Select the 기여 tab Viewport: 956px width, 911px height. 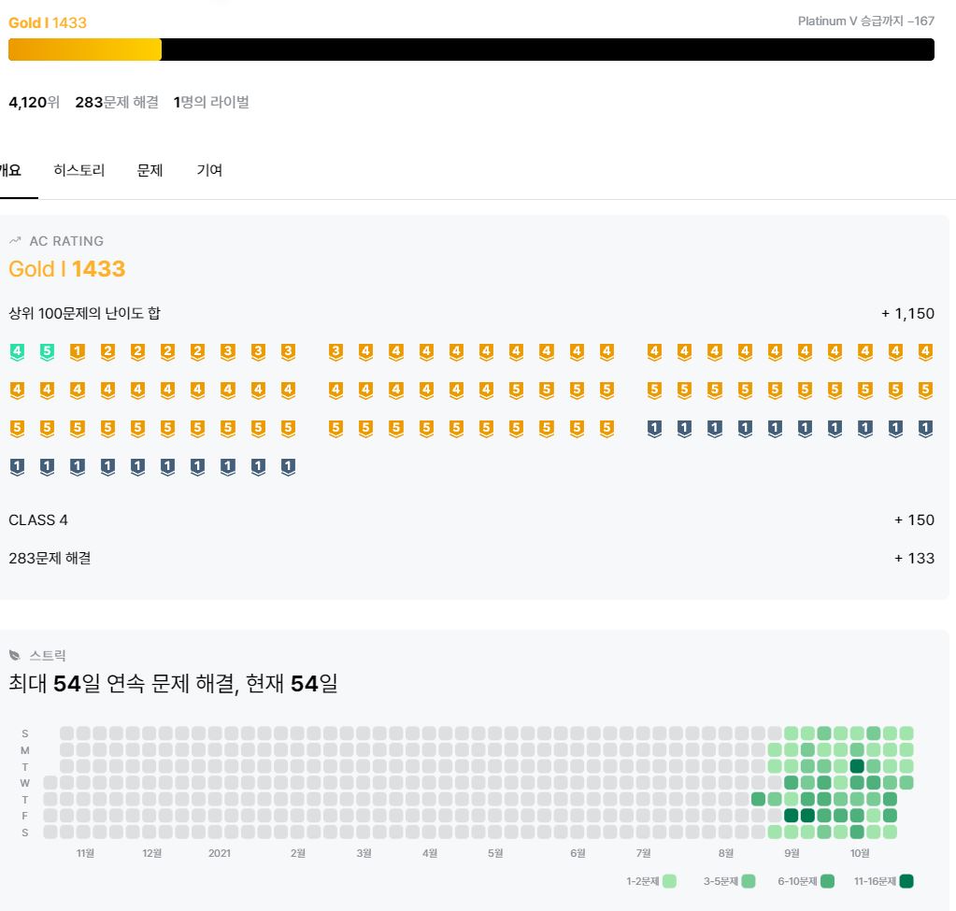tap(209, 170)
